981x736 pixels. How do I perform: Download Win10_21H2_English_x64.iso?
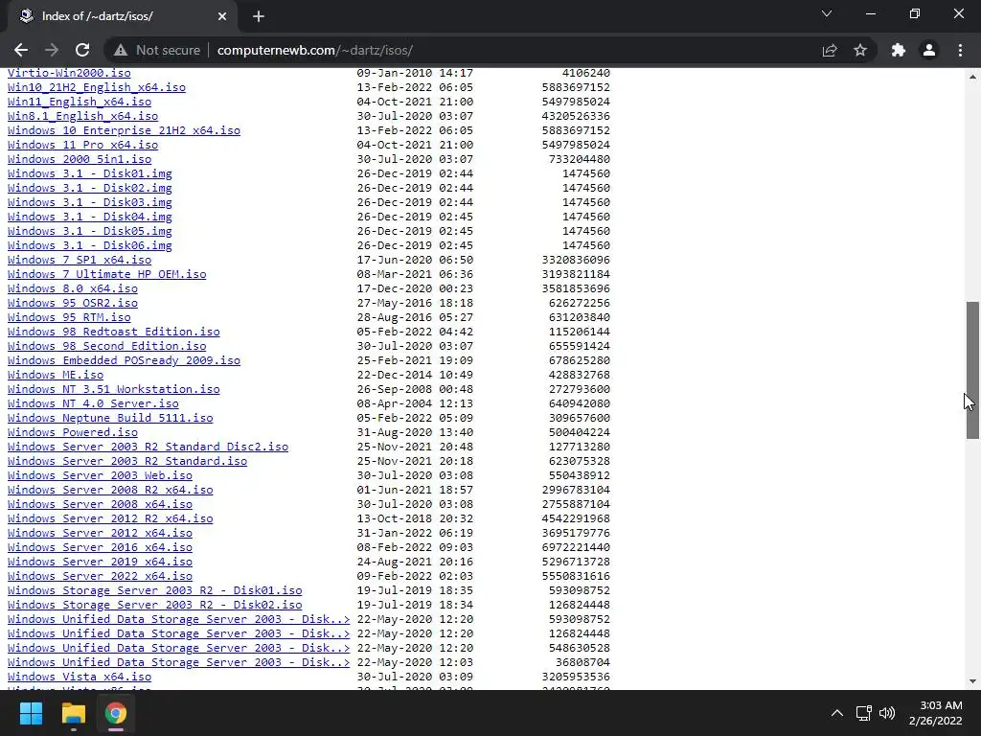97,87
